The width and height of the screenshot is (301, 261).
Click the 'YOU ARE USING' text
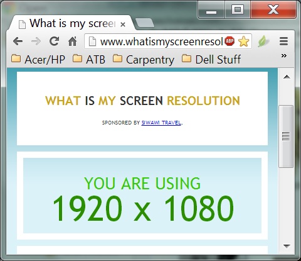pyautogui.click(x=142, y=183)
